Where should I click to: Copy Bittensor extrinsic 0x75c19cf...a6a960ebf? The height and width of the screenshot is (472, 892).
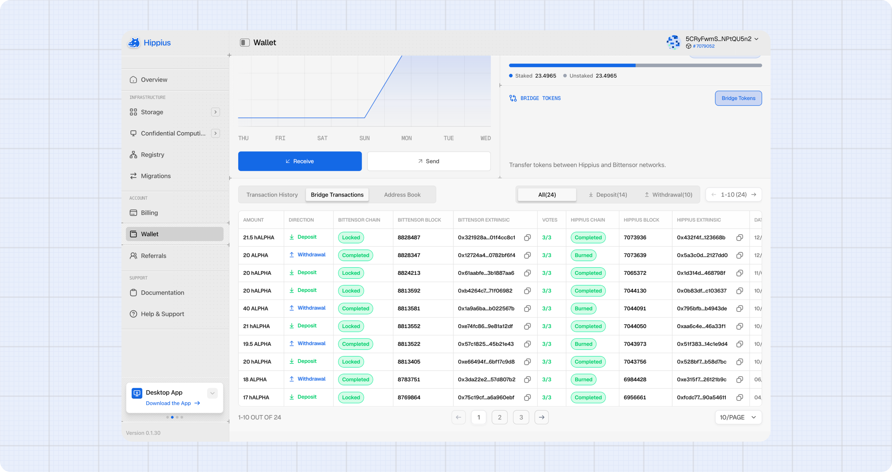[527, 397]
